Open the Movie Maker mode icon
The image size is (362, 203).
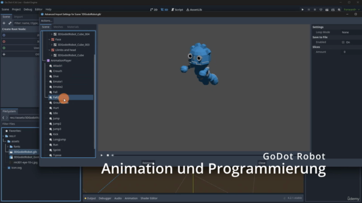(x=339, y=10)
